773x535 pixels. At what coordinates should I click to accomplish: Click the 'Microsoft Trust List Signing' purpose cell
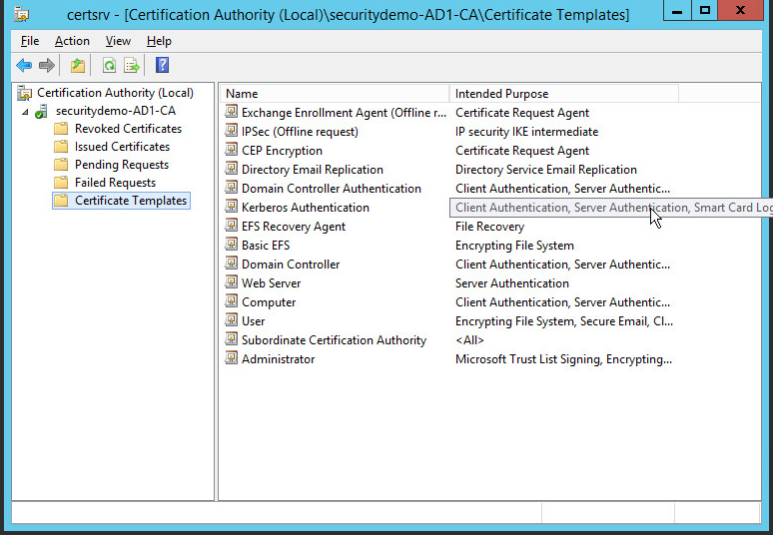pos(563,359)
